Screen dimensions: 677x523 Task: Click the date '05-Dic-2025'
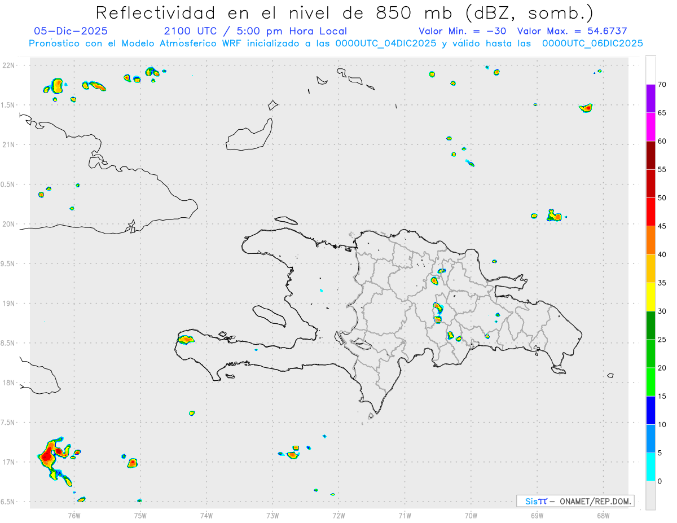tap(71, 31)
